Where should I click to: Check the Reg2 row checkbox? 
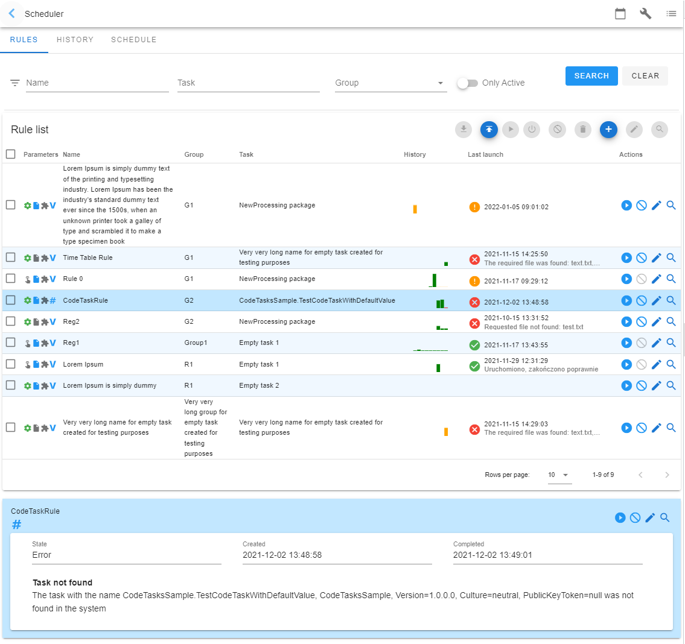(10, 321)
